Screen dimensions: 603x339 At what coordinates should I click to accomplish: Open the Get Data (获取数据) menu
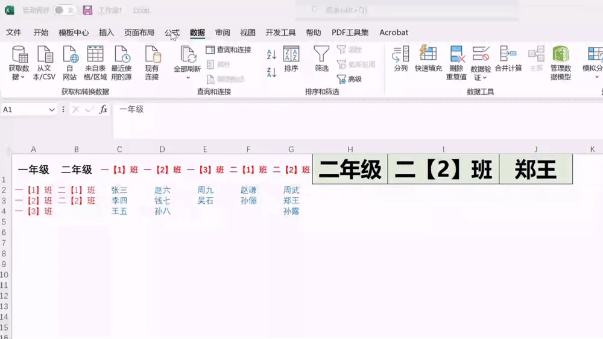19,63
